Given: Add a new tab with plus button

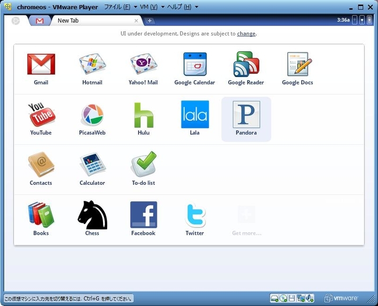Looking at the screenshot, I should [149, 21].
